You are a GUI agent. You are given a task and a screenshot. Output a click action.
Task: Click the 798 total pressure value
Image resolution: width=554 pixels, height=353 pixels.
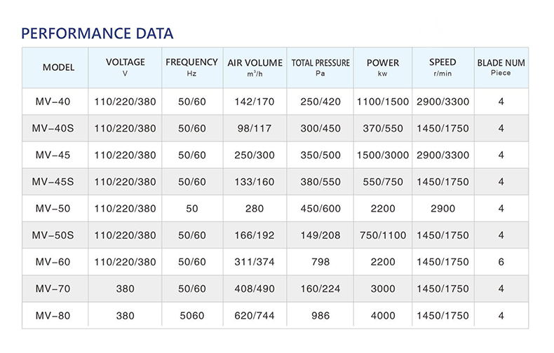(320, 262)
